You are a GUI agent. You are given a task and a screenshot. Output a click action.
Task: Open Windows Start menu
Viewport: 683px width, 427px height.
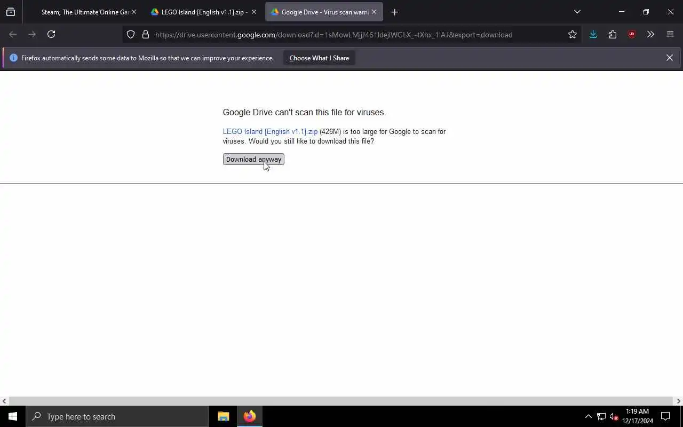13,416
